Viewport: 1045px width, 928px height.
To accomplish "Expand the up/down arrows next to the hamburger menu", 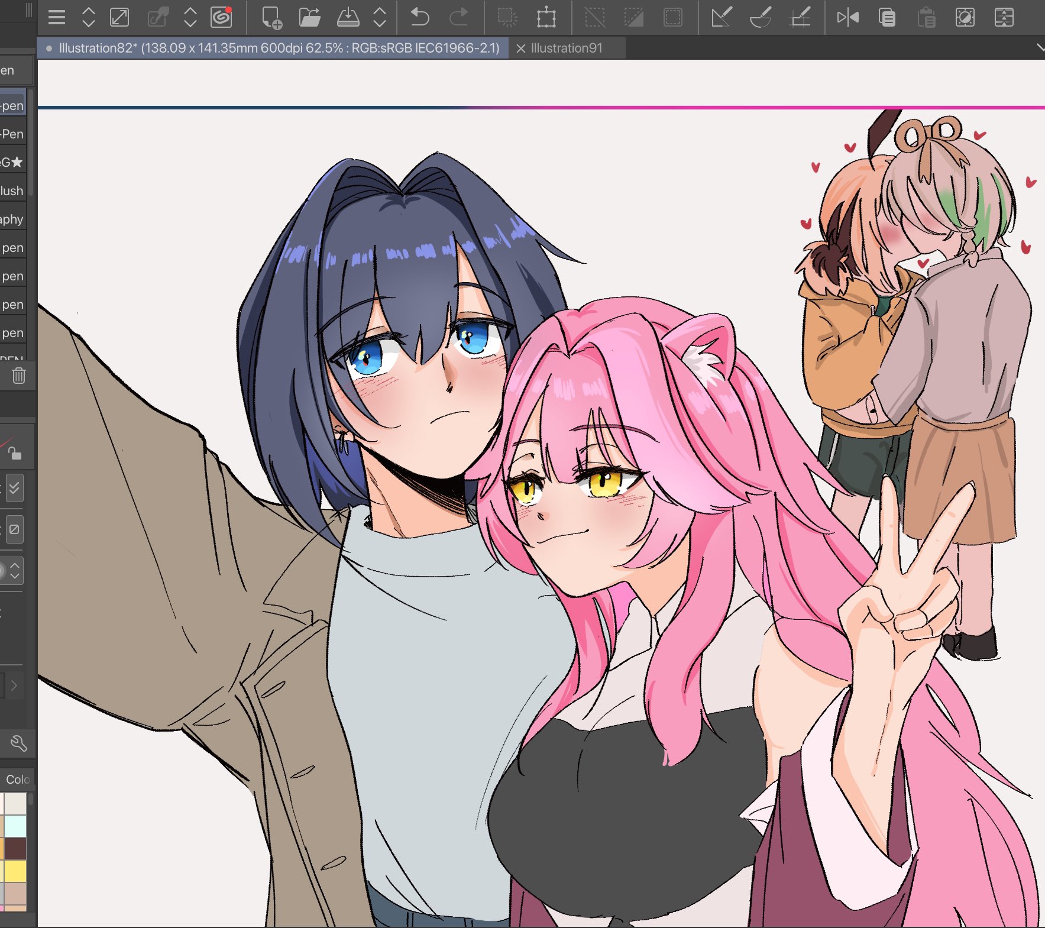I will (88, 17).
